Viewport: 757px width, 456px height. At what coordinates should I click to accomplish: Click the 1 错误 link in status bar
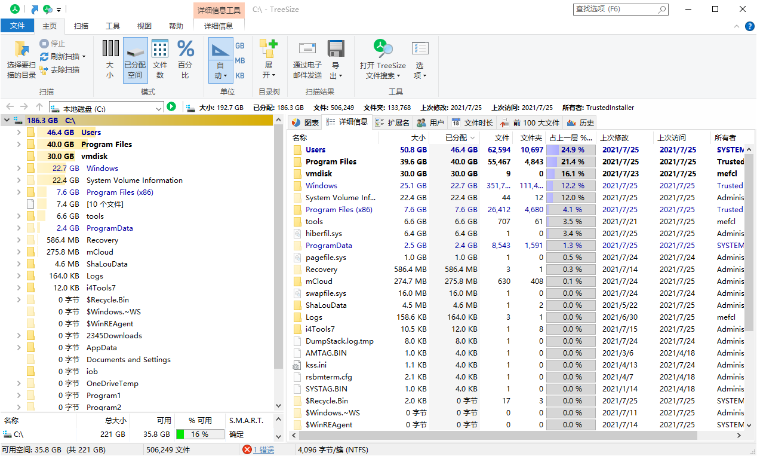[x=263, y=449]
